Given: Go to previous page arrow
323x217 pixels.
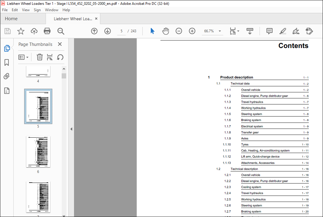Looking at the screenshot, I should [x=94, y=31].
